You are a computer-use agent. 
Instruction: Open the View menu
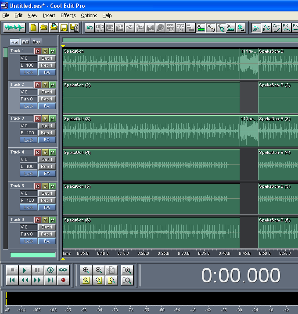(32, 15)
